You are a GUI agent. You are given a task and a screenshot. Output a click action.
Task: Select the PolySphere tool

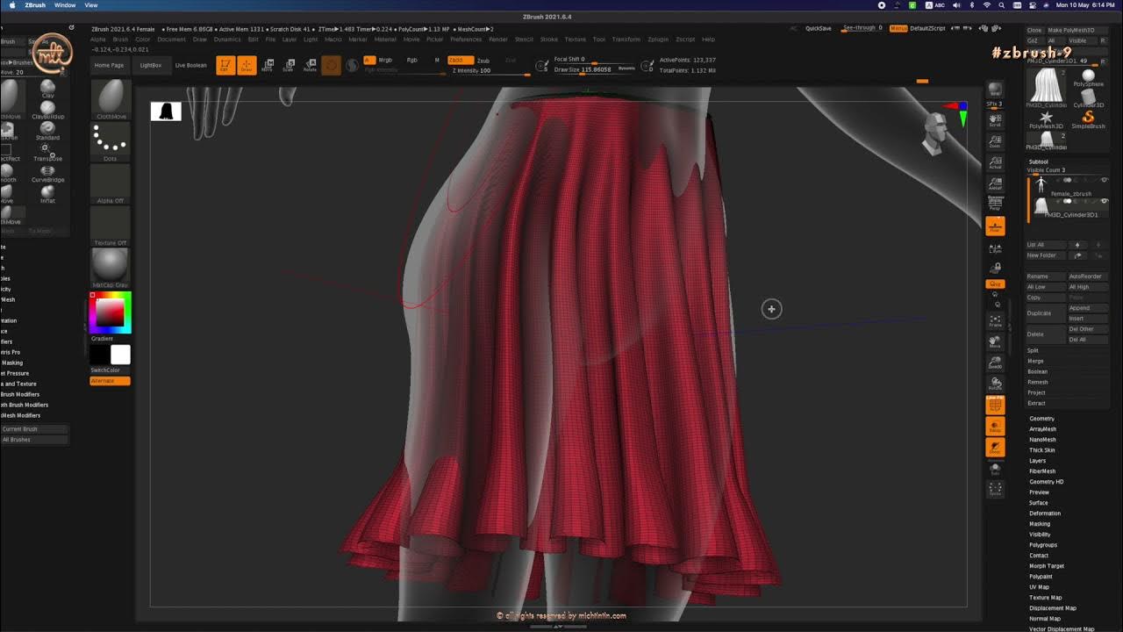(1088, 78)
